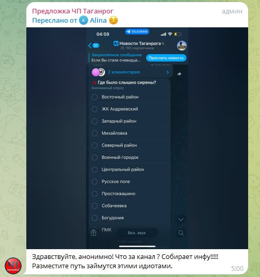The image size is (260, 277).
Task: Select the Михайловка poll option
Action: pyautogui.click(x=129, y=133)
